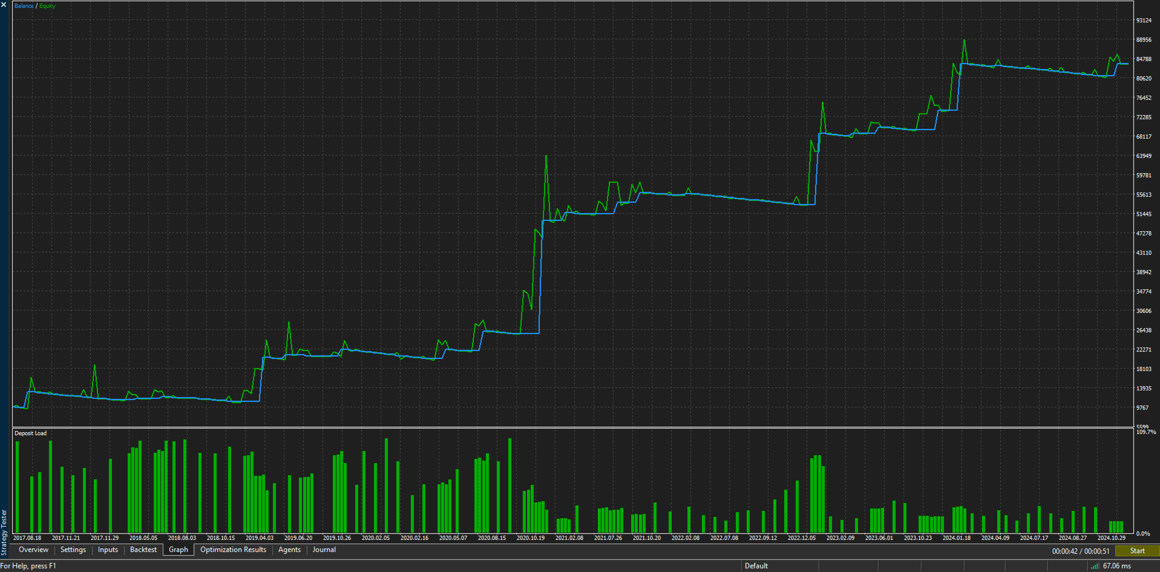Viewport: 1160px width, 572px height.
Task: Click the 93124 axis value
Action: [x=1144, y=21]
